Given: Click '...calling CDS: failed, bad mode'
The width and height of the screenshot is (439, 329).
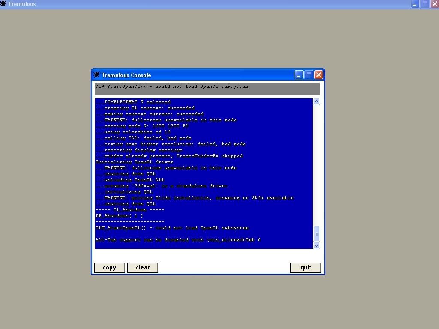Looking at the screenshot, I should [143, 138].
